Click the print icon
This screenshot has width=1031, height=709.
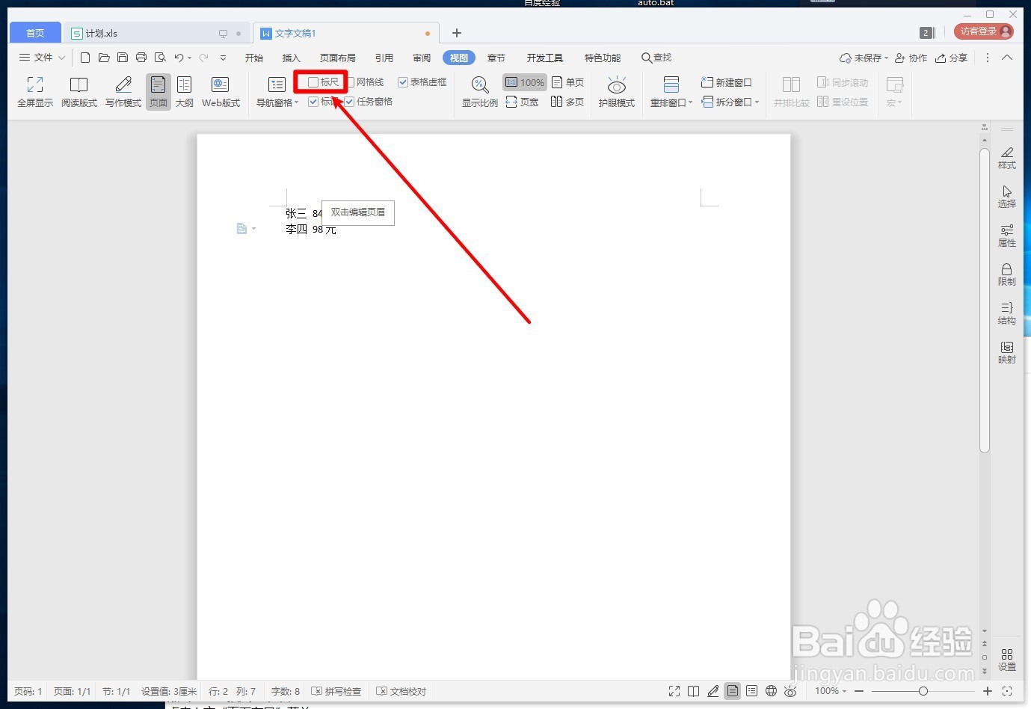pyautogui.click(x=141, y=58)
